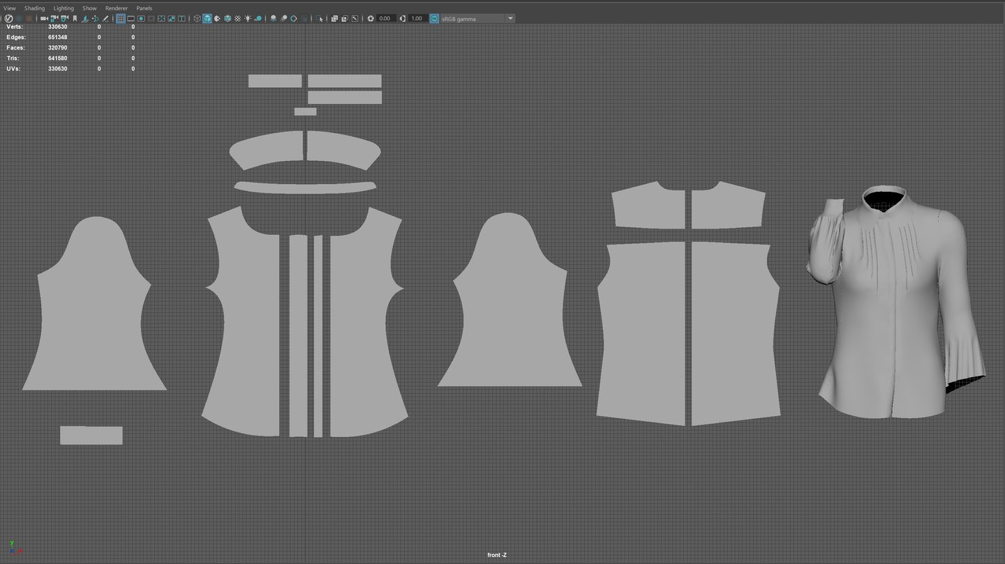Toggle the color management ON button
This screenshot has height=564, width=1005.
434,18
